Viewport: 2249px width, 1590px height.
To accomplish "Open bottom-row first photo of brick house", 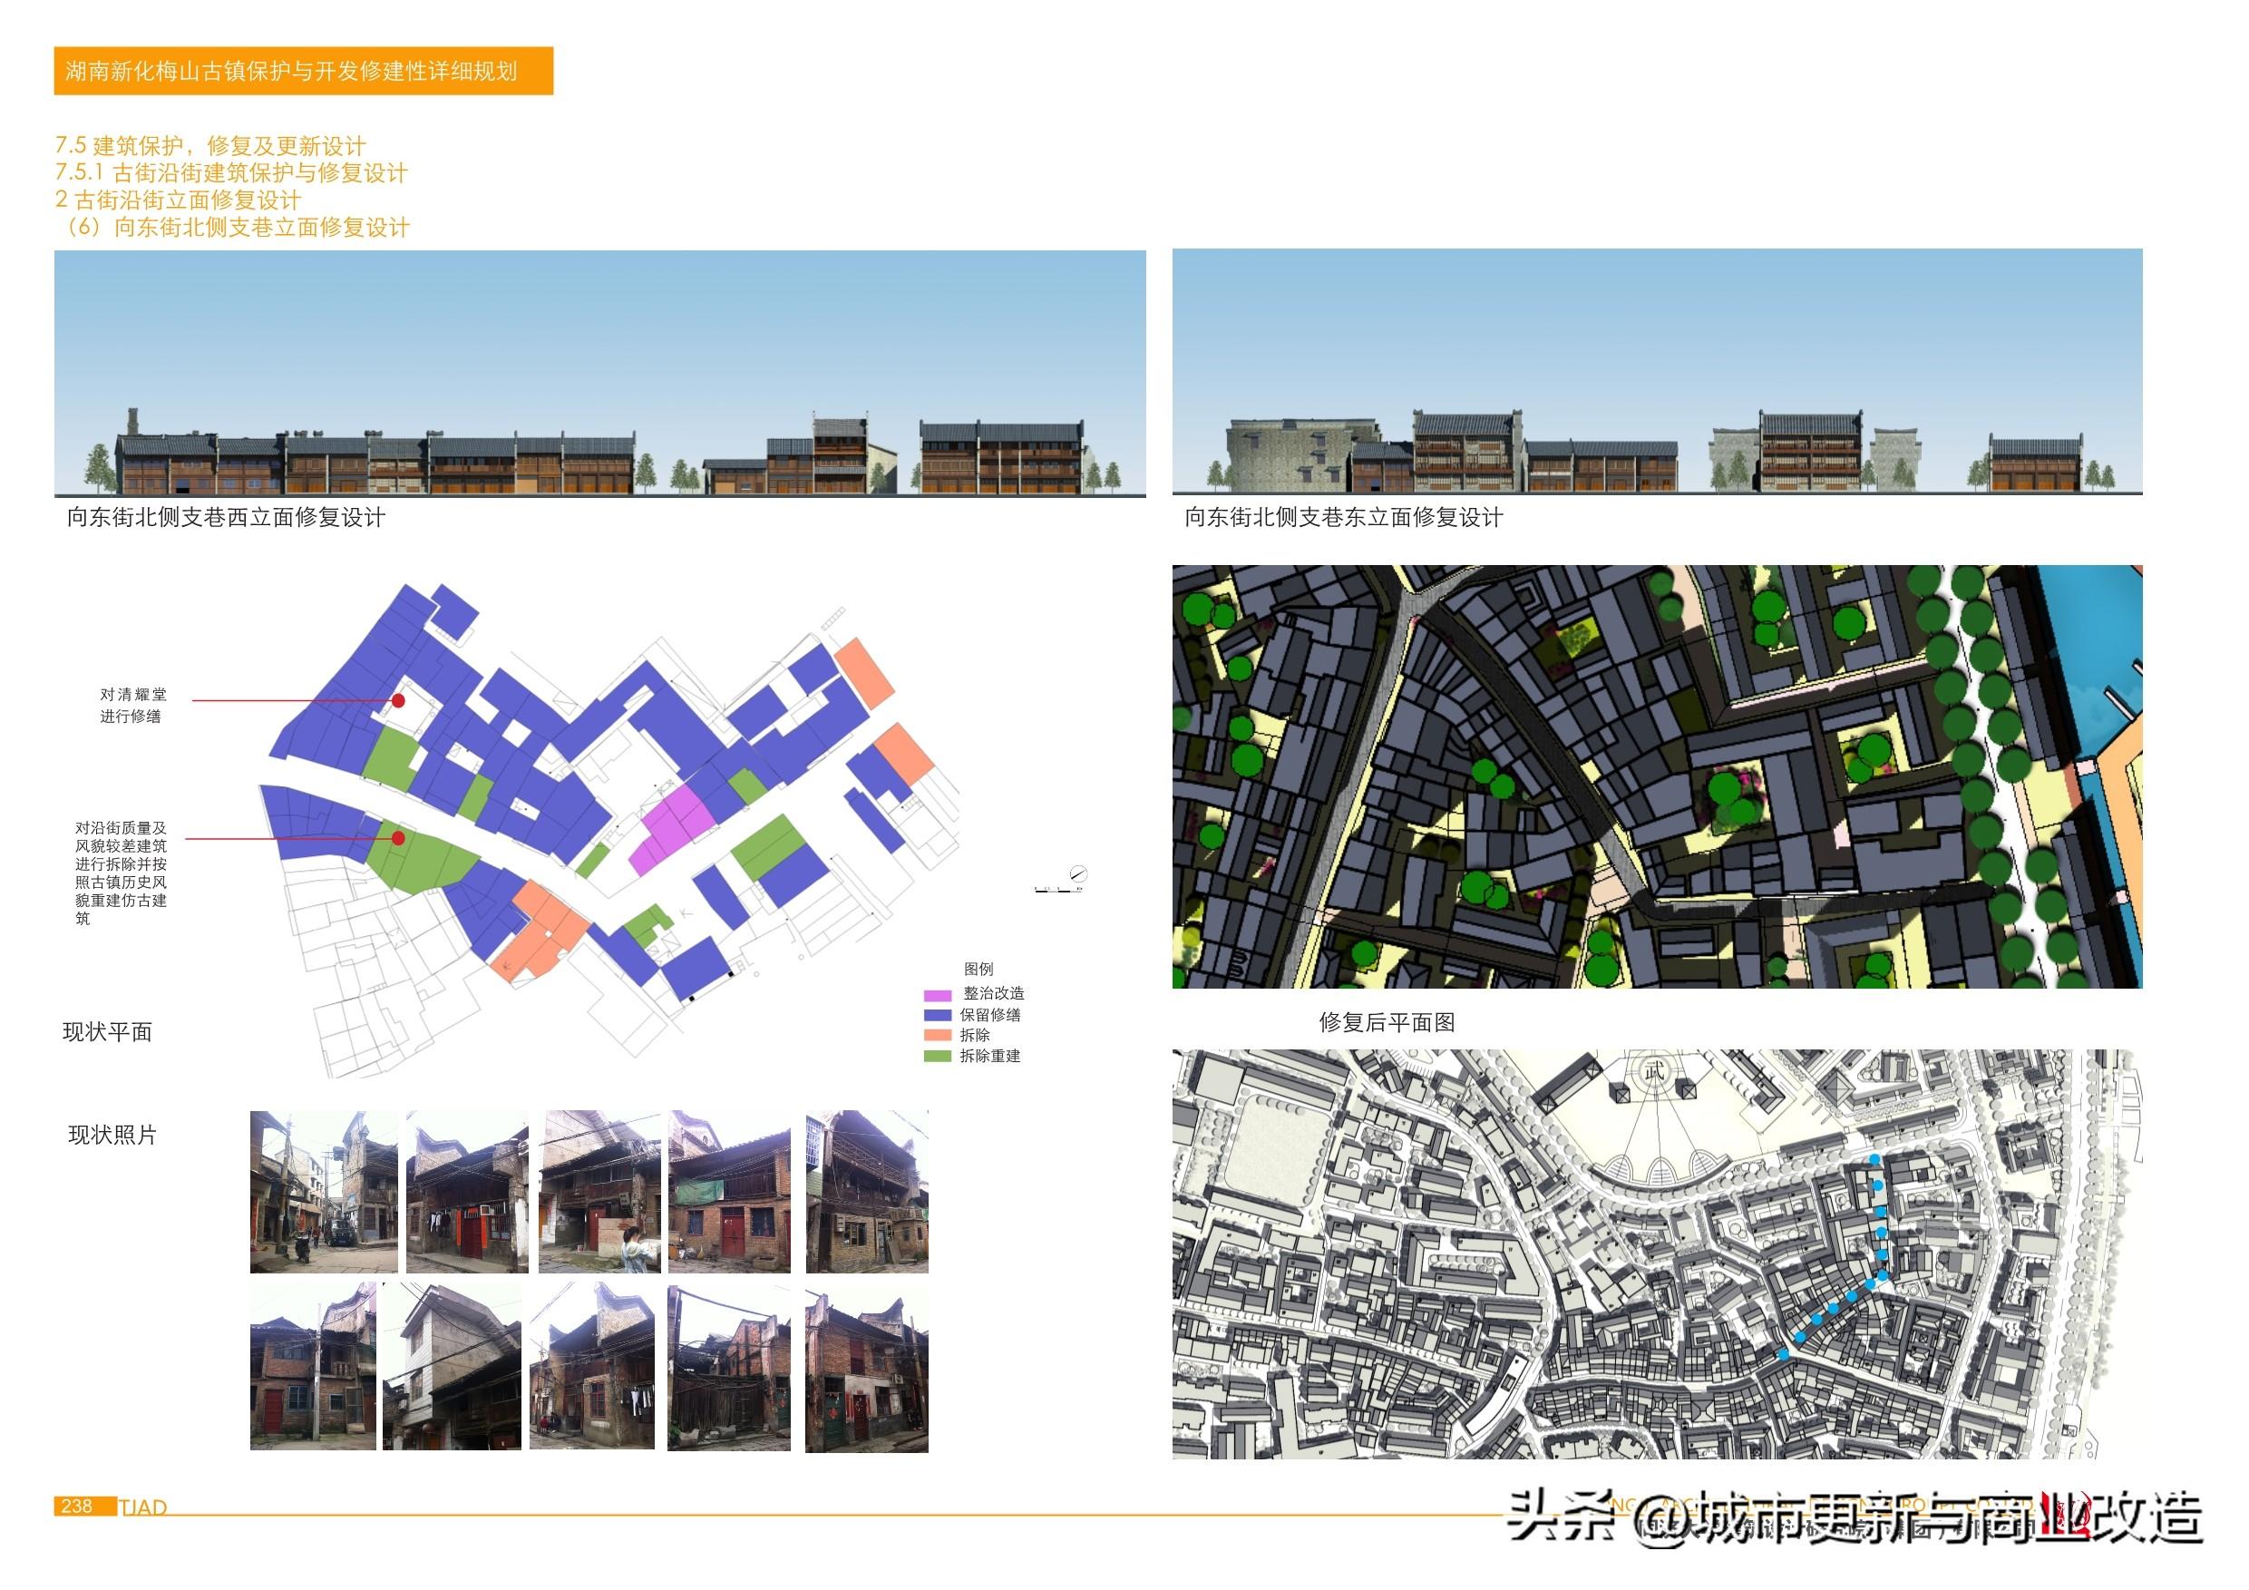I will coord(314,1367).
